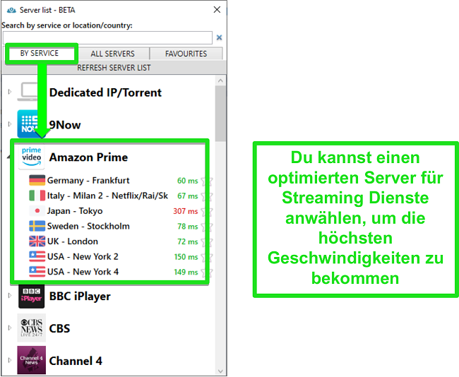Click the Server list window logo icon
The width and height of the screenshot is (459, 377).
click(x=11, y=11)
